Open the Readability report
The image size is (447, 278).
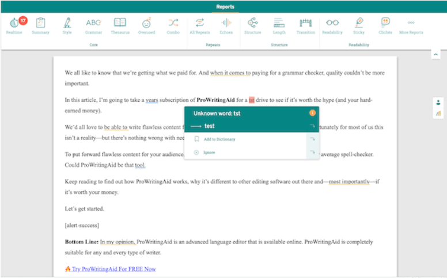coord(332,26)
